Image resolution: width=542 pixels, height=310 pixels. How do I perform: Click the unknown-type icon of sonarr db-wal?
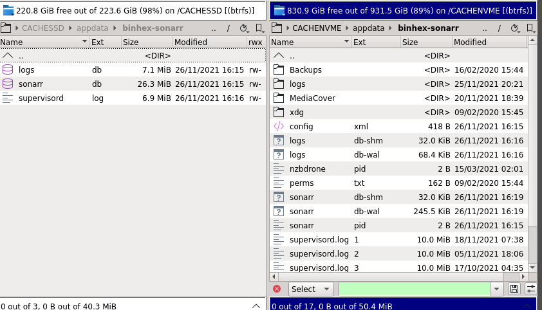[279, 211]
